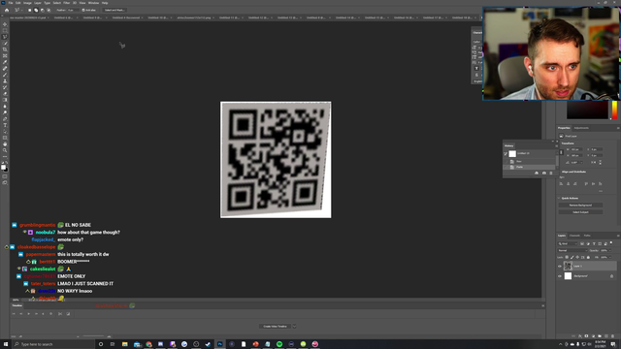Click the Remove Background button

click(580, 205)
